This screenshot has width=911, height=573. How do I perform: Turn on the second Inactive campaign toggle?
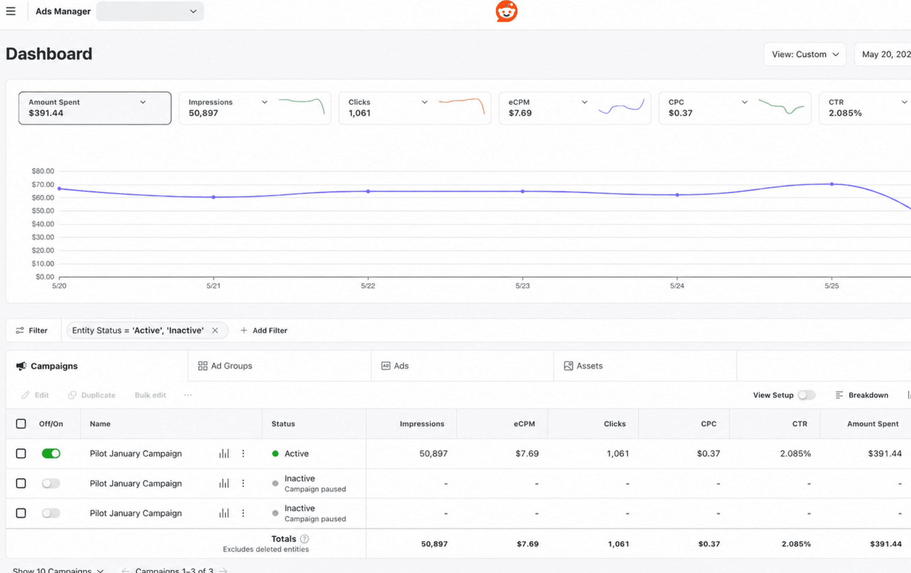pyautogui.click(x=51, y=513)
